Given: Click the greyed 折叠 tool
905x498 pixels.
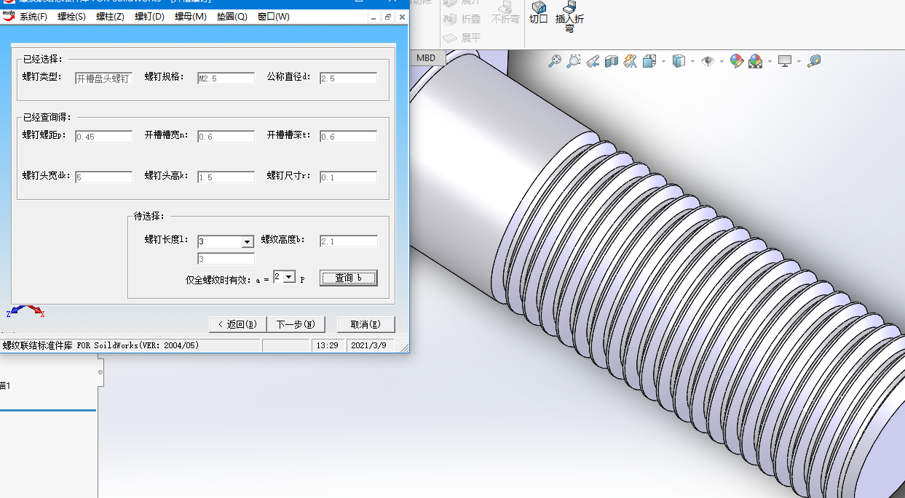Looking at the screenshot, I should tap(462, 19).
